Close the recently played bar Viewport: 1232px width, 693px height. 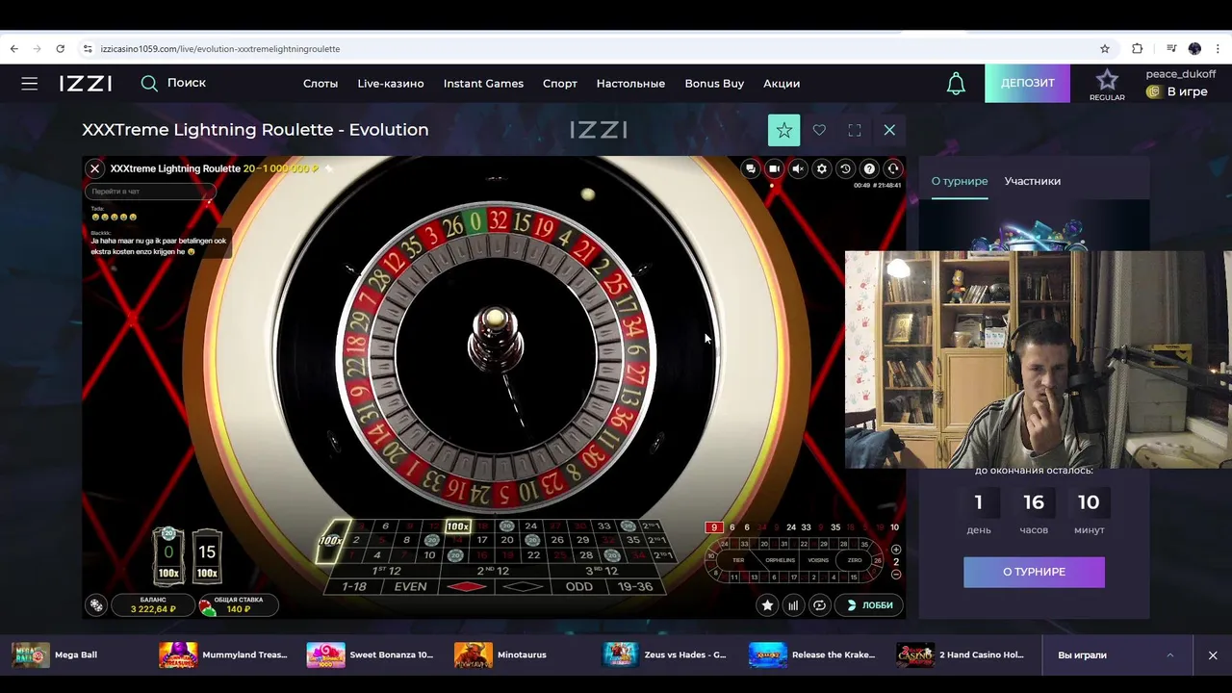point(1213,655)
